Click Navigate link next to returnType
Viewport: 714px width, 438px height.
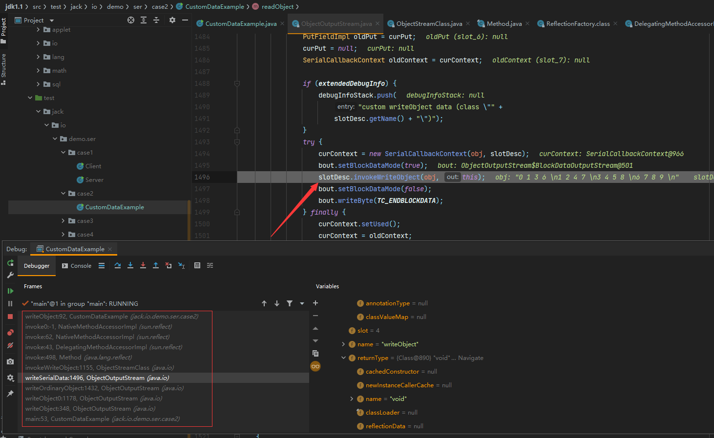coord(471,358)
